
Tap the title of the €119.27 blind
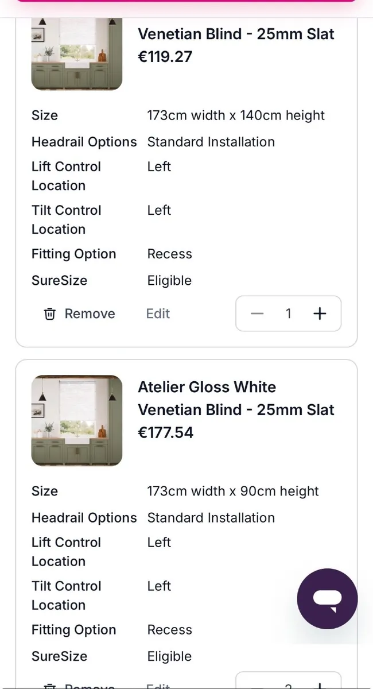pyautogui.click(x=236, y=34)
